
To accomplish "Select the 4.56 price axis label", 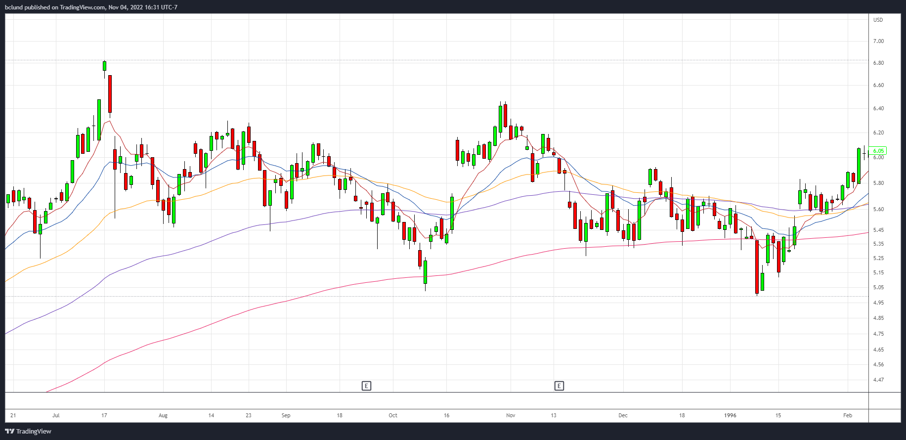I will point(878,364).
